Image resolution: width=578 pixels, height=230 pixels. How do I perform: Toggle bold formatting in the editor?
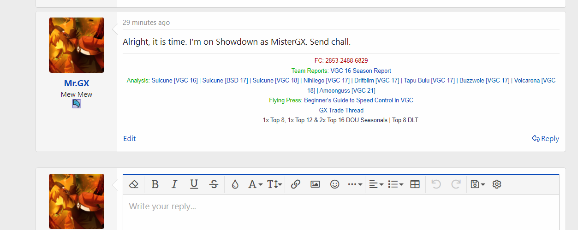[155, 184]
